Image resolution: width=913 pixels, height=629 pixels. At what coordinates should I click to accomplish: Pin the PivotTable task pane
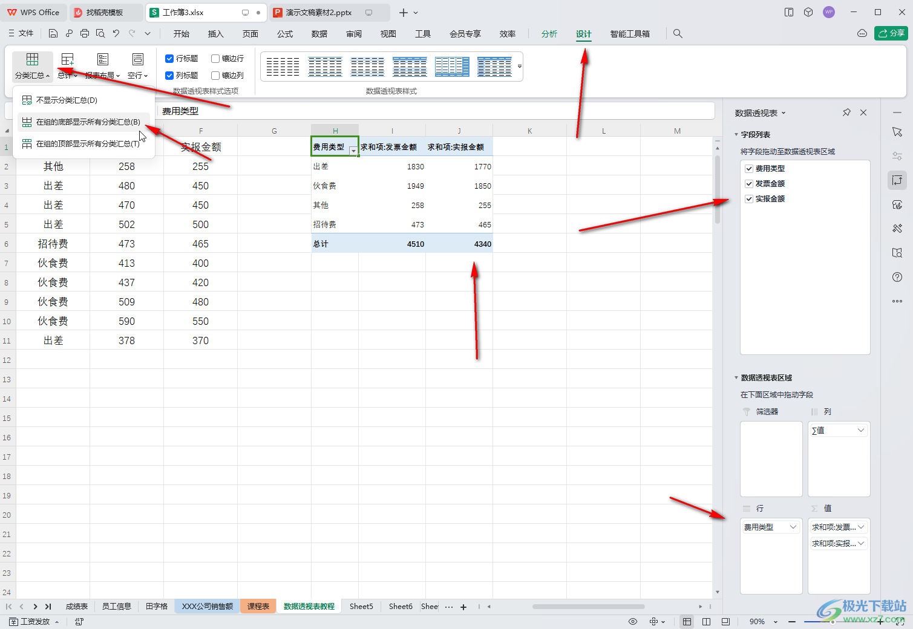tap(846, 112)
